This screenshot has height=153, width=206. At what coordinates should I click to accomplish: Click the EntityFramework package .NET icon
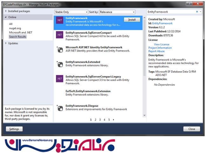coord(59,20)
